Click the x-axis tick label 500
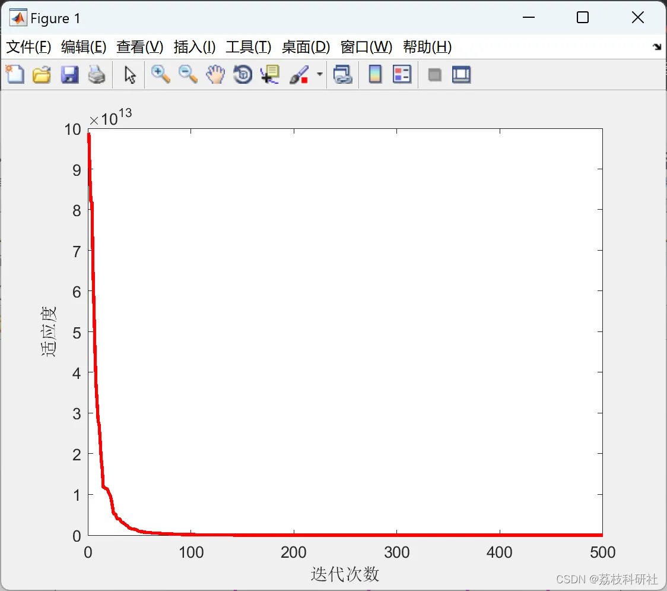The width and height of the screenshot is (667, 591). pyautogui.click(x=603, y=552)
